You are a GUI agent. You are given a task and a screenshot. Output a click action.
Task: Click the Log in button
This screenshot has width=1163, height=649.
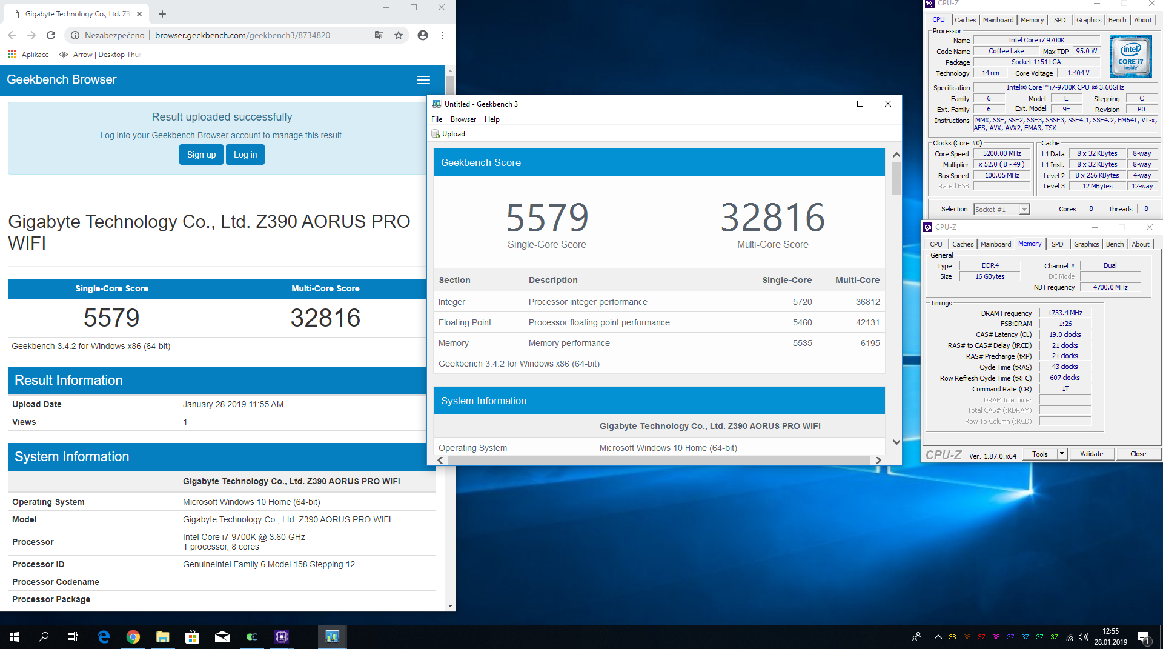coord(245,155)
